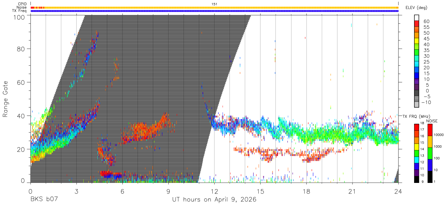Viewport: 448px width, 207px height.
Task: Click the Noise row label at top
Action: click(x=22, y=7)
